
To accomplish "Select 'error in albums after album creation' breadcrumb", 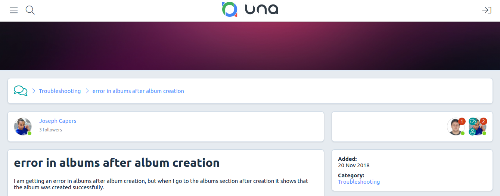I will pos(138,91).
